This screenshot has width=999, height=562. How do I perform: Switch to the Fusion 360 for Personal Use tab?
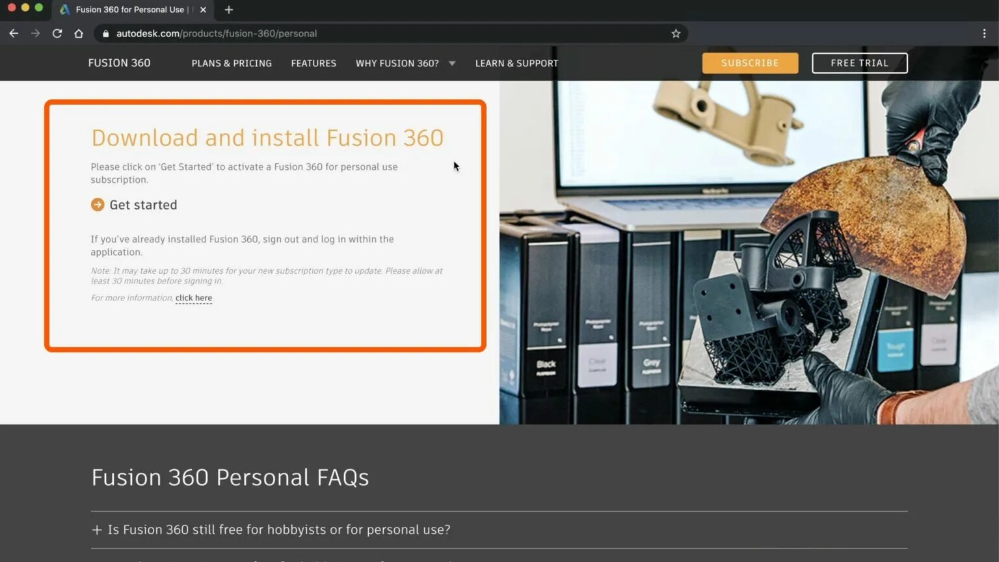coord(130,10)
